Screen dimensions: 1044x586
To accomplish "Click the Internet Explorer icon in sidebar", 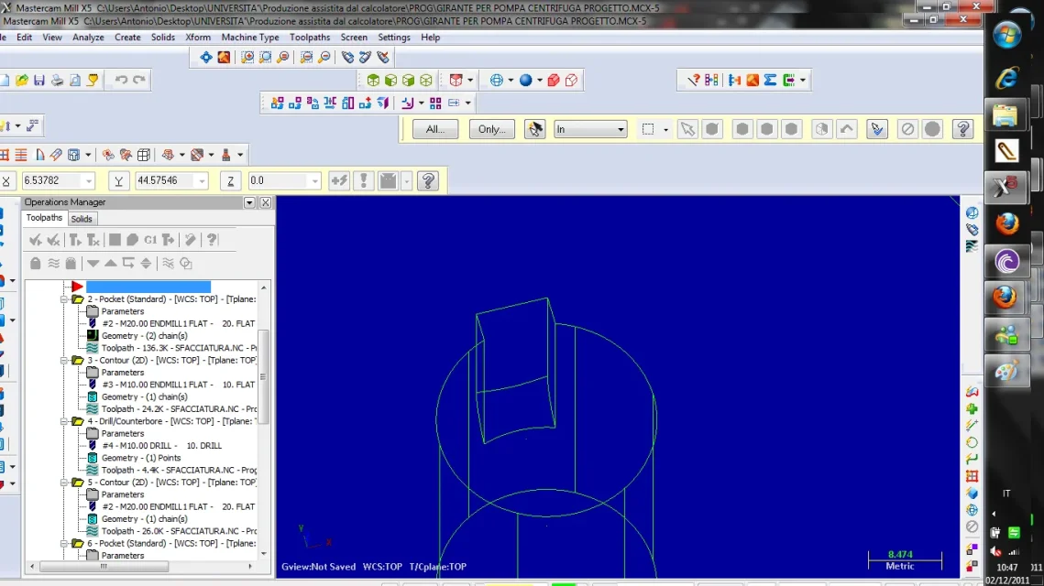I will coord(1006,78).
